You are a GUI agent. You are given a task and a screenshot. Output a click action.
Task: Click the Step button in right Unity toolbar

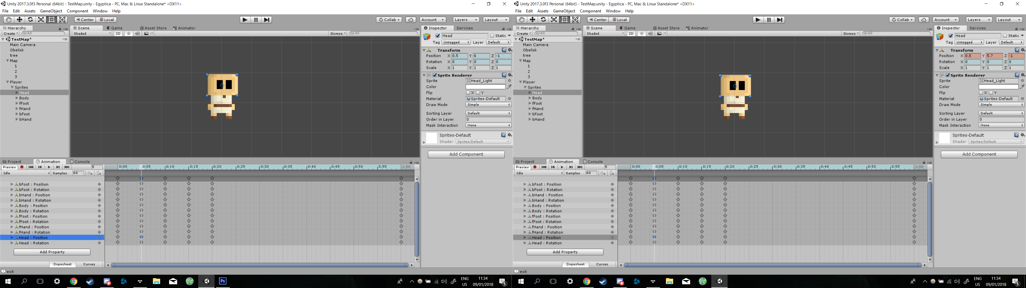pyautogui.click(x=780, y=19)
